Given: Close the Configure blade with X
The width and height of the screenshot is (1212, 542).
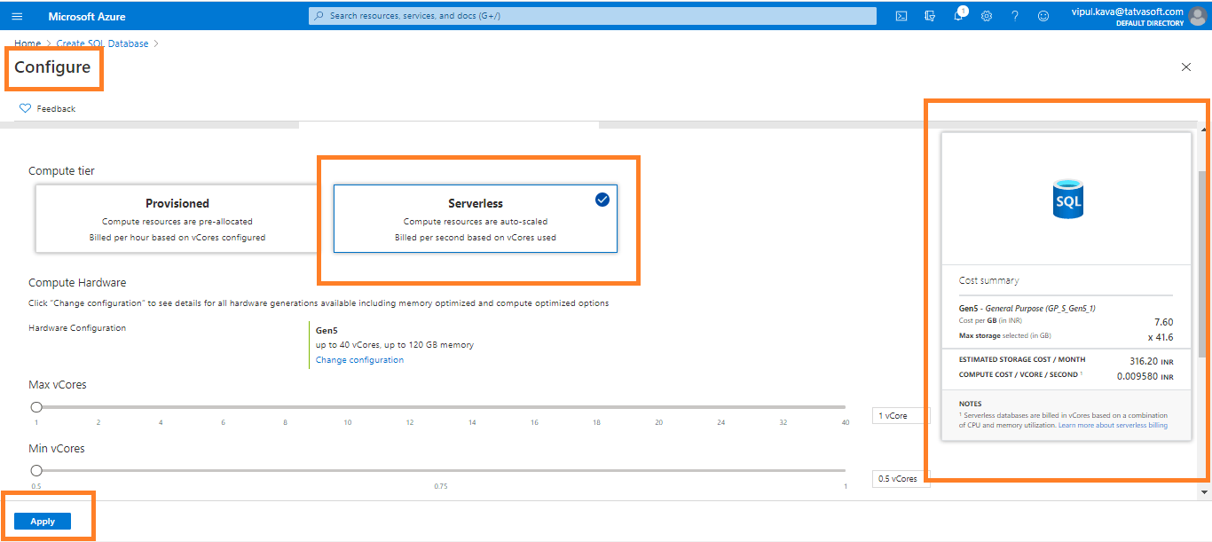Looking at the screenshot, I should [1185, 67].
